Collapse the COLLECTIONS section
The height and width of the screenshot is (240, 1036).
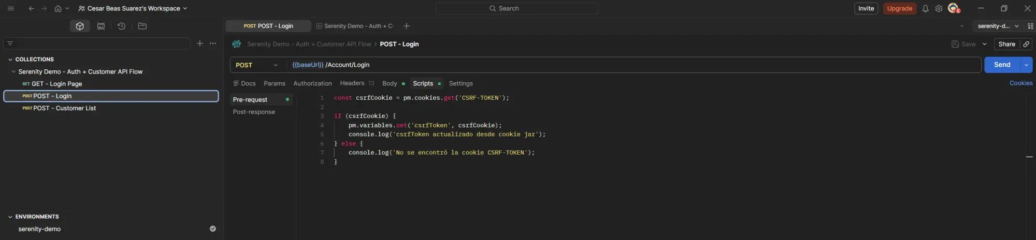click(10, 59)
